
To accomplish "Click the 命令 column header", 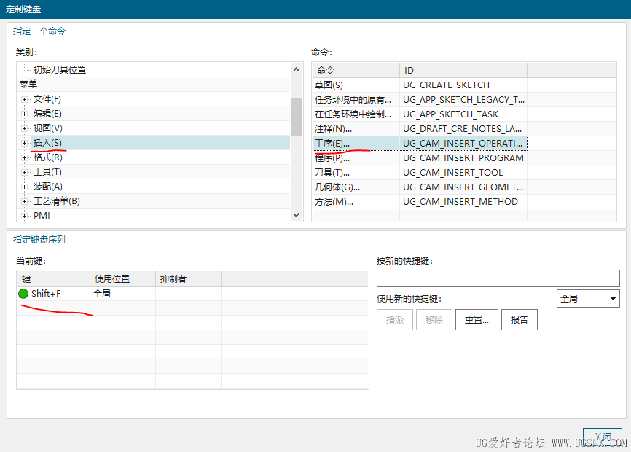I will 356,70.
